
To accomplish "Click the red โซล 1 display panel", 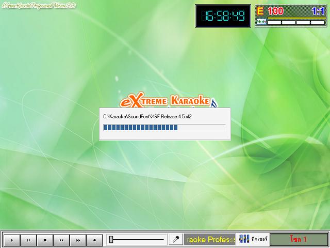I will coord(299,239).
